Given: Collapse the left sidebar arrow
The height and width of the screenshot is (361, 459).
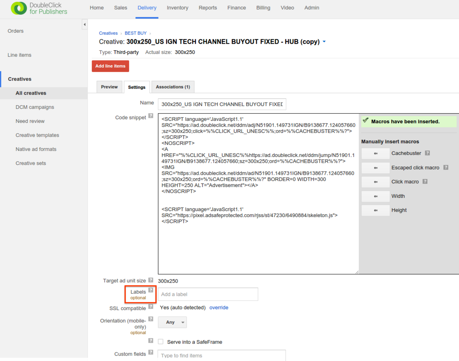Looking at the screenshot, I should click(85, 24).
